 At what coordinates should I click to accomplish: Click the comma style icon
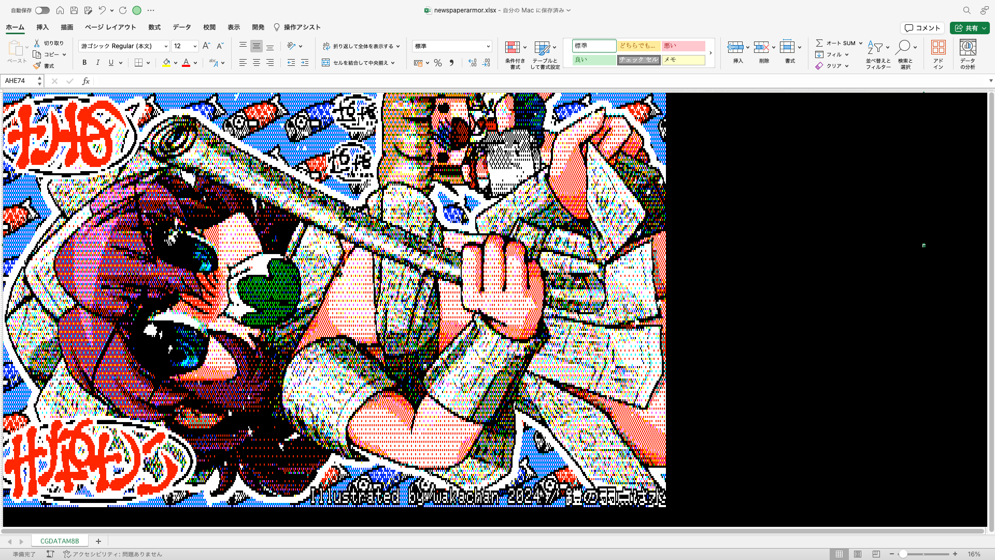pos(451,63)
